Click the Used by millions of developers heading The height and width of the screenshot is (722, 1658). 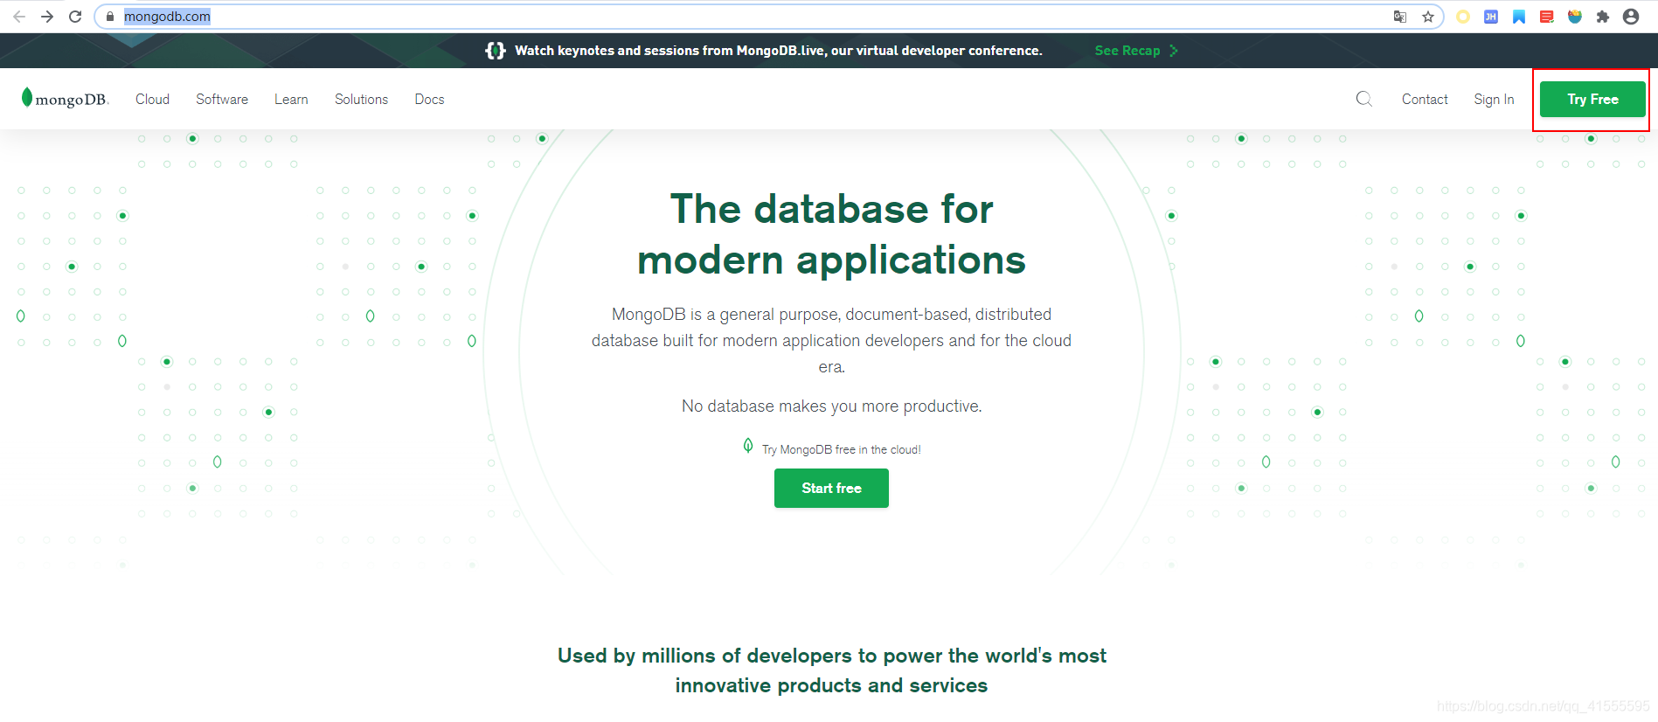(831, 670)
